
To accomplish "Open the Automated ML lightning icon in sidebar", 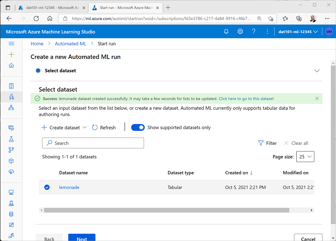I will tap(11, 97).
